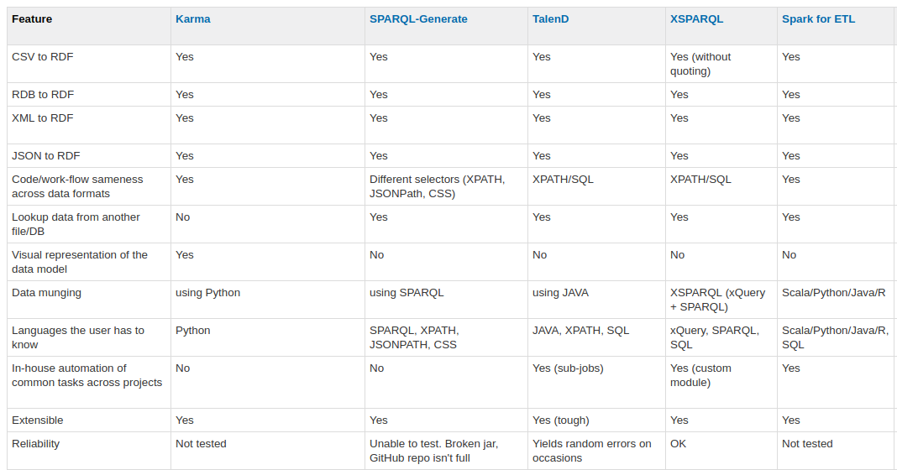The width and height of the screenshot is (897, 470).
Task: Open the Karma link in the header
Action: pos(192,19)
